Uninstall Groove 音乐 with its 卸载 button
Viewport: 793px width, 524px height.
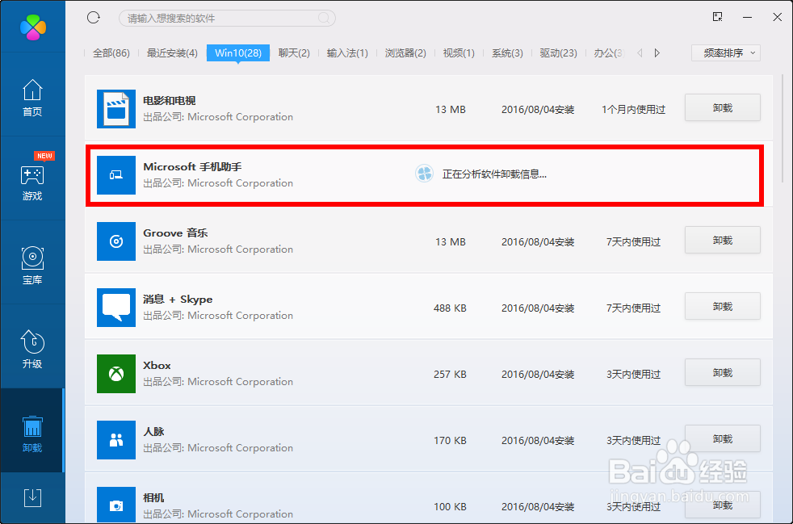tap(723, 241)
